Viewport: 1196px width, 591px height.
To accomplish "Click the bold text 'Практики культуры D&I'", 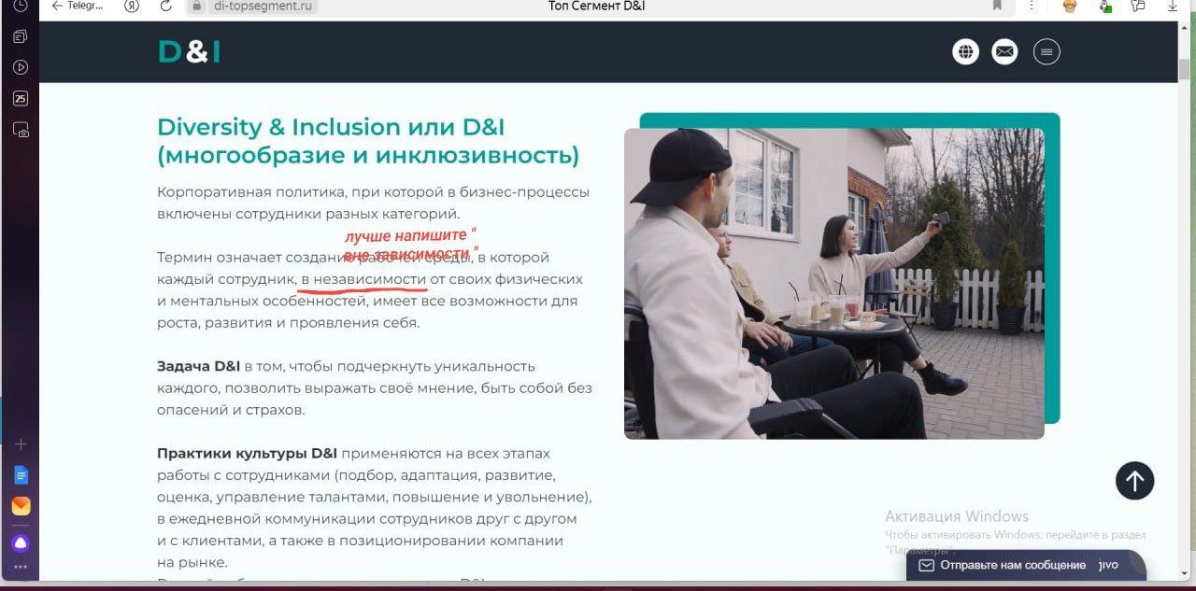I will click(x=247, y=454).
